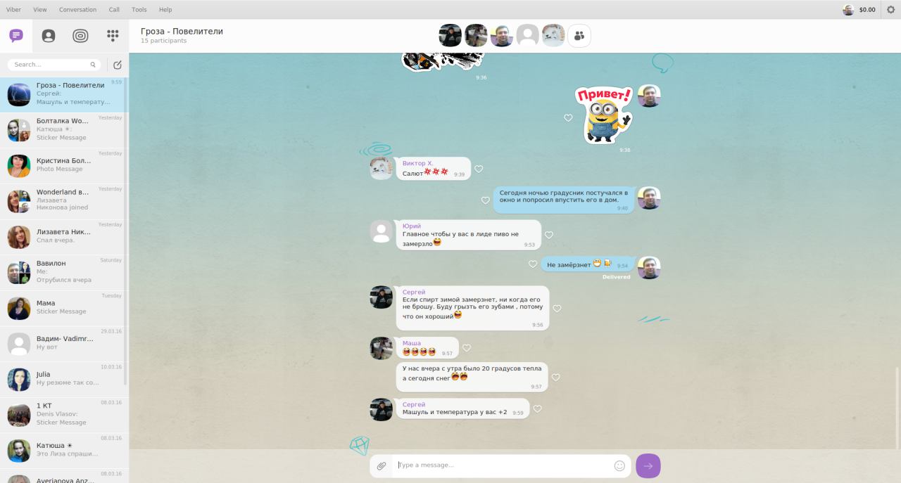Click the gray placeholder participant avatar in header

[527, 36]
